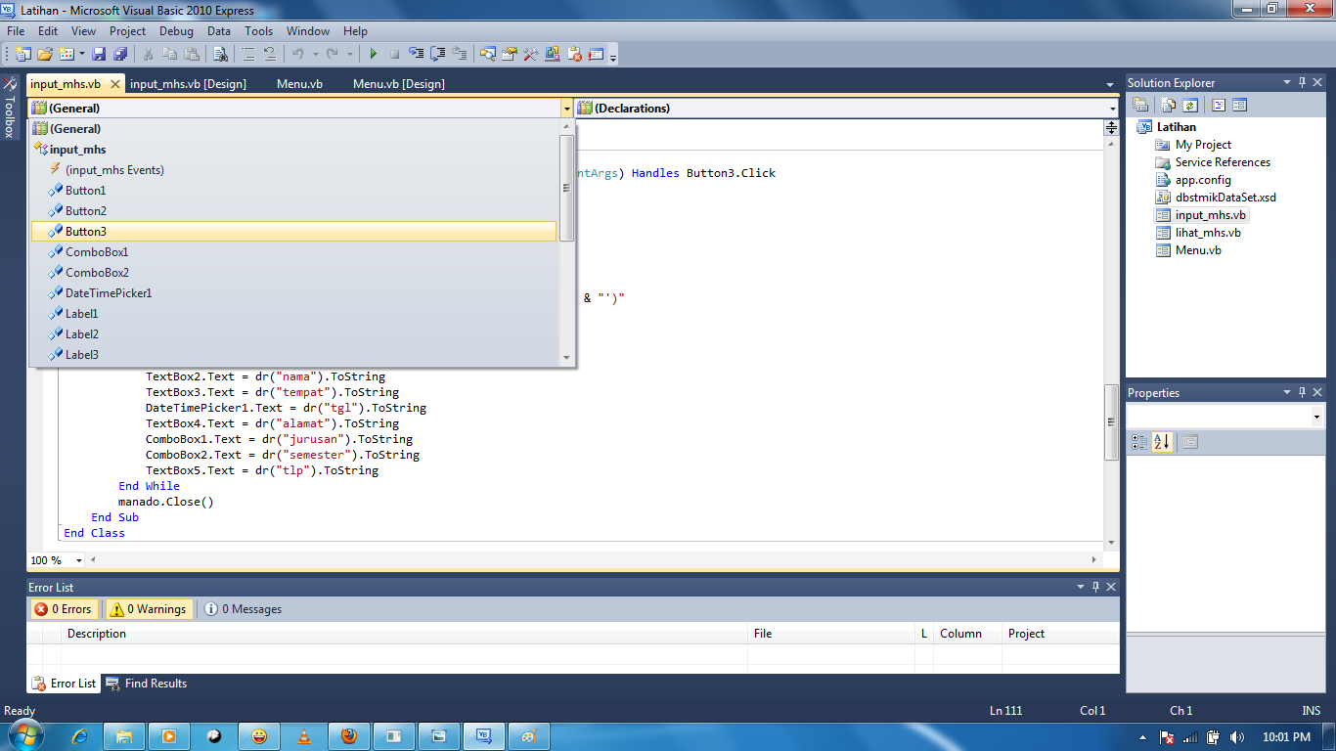Click the Refresh icon in Solution Explorer
Screen dimensions: 1336x751
1189,105
